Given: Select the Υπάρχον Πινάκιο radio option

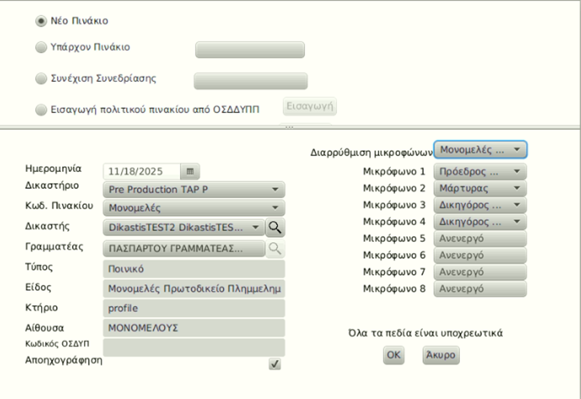Looking at the screenshot, I should coord(40,48).
